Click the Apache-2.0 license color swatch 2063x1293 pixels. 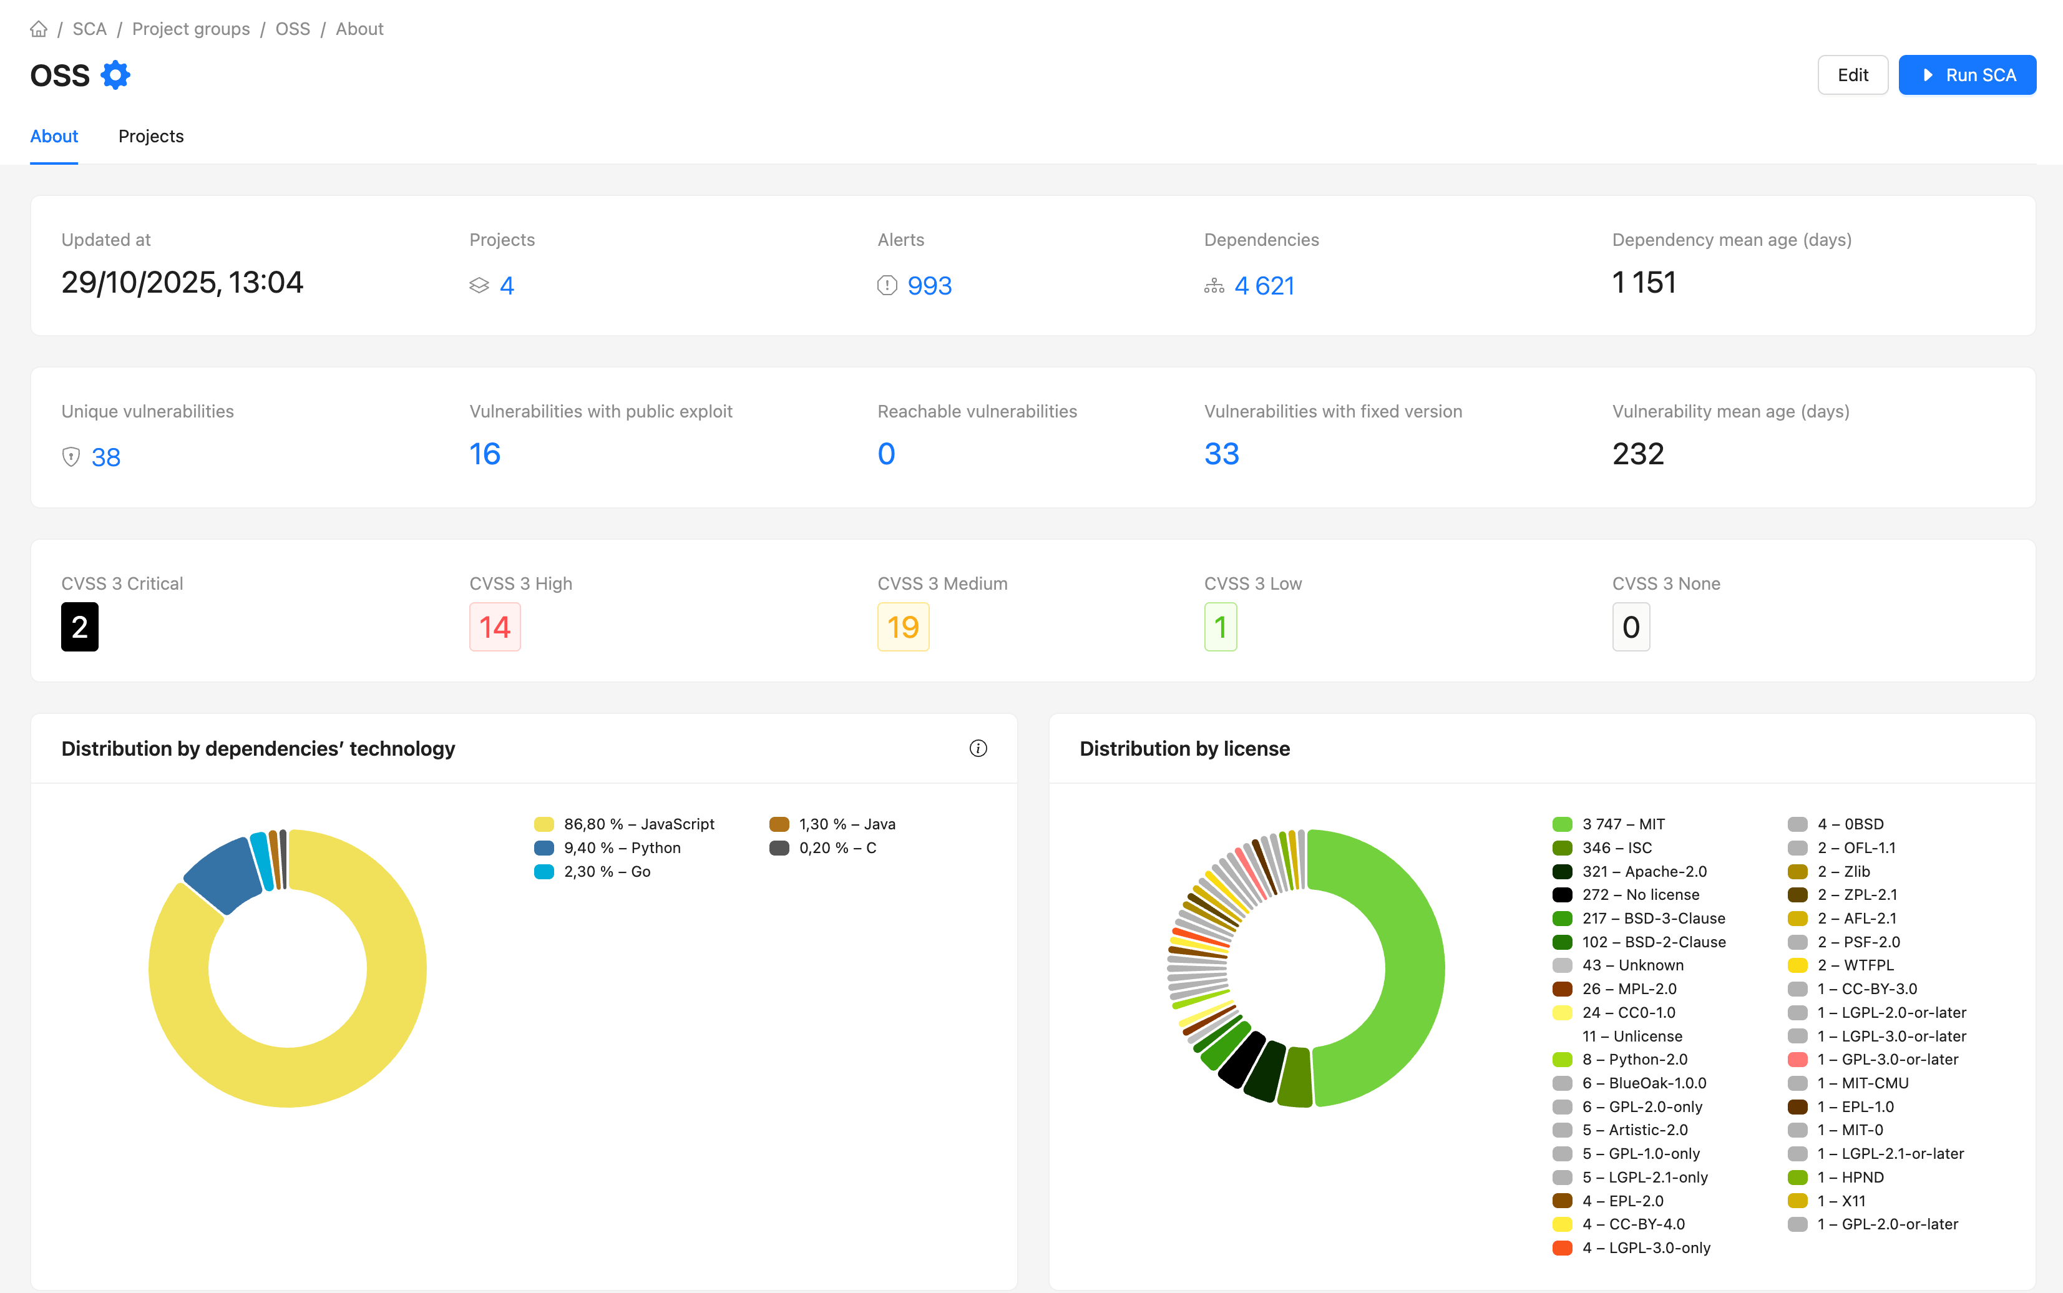pos(1562,871)
